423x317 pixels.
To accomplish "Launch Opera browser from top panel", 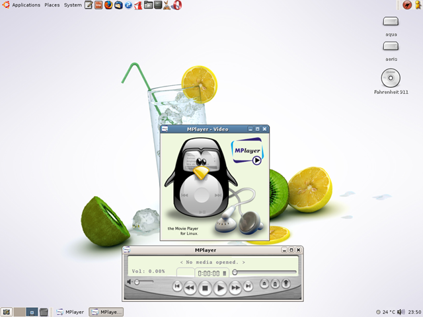I will tap(176, 5).
